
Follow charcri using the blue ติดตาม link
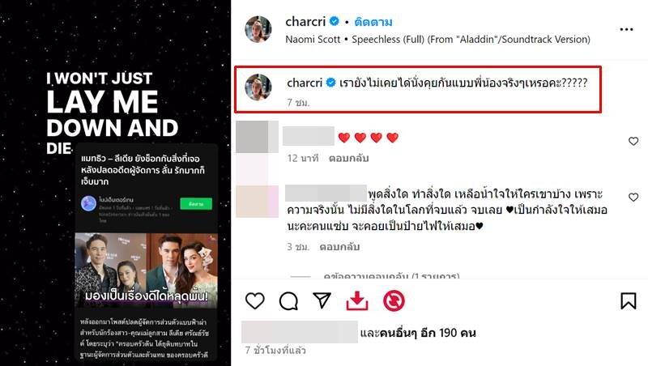point(373,22)
